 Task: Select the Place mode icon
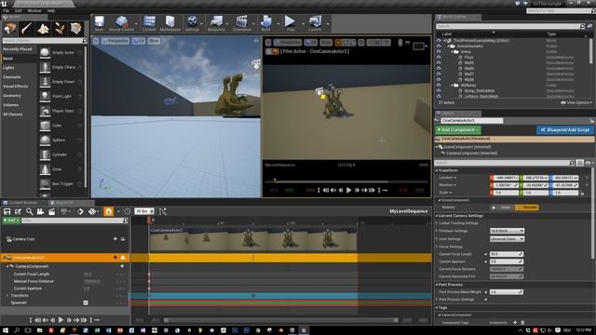(10, 29)
